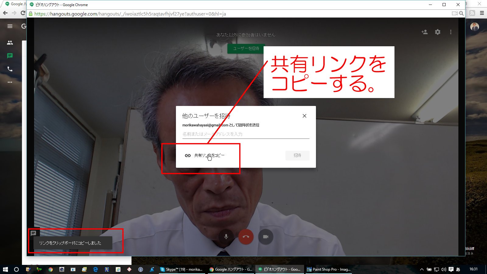This screenshot has width=487, height=274.
Task: Click the zoom magnifier icon in address bar
Action: click(461, 13)
